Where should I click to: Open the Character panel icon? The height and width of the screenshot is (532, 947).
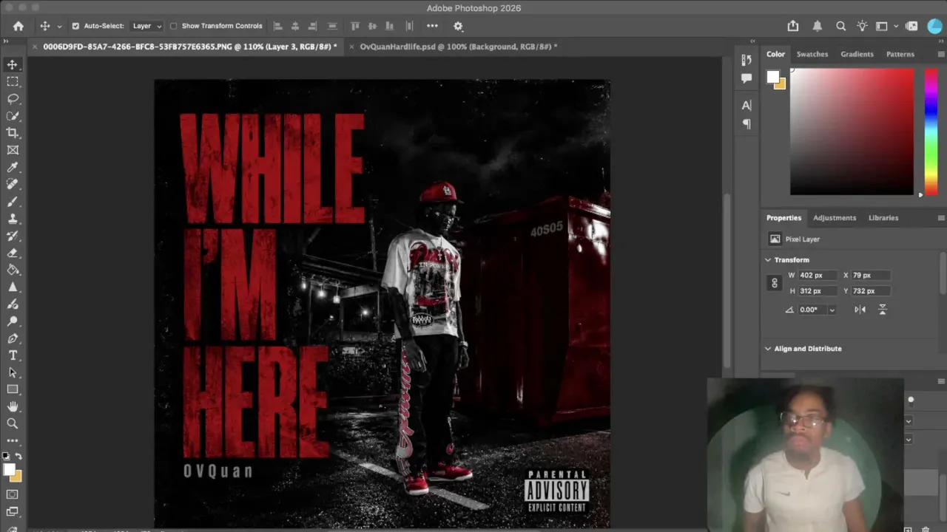747,105
